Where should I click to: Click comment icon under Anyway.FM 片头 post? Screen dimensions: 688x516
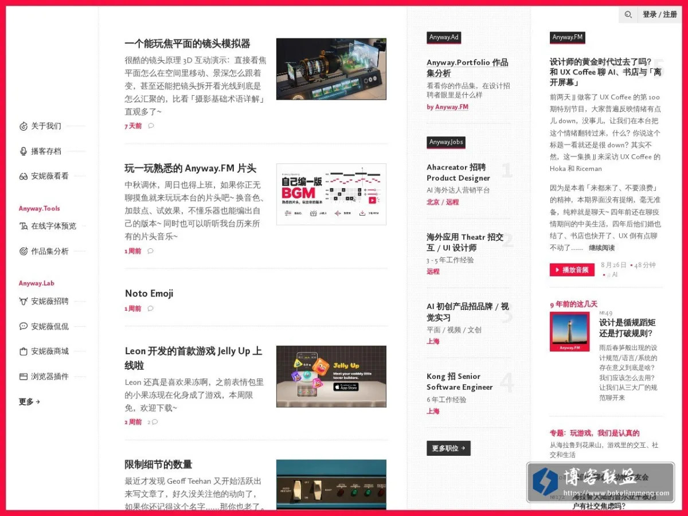pyautogui.click(x=150, y=251)
